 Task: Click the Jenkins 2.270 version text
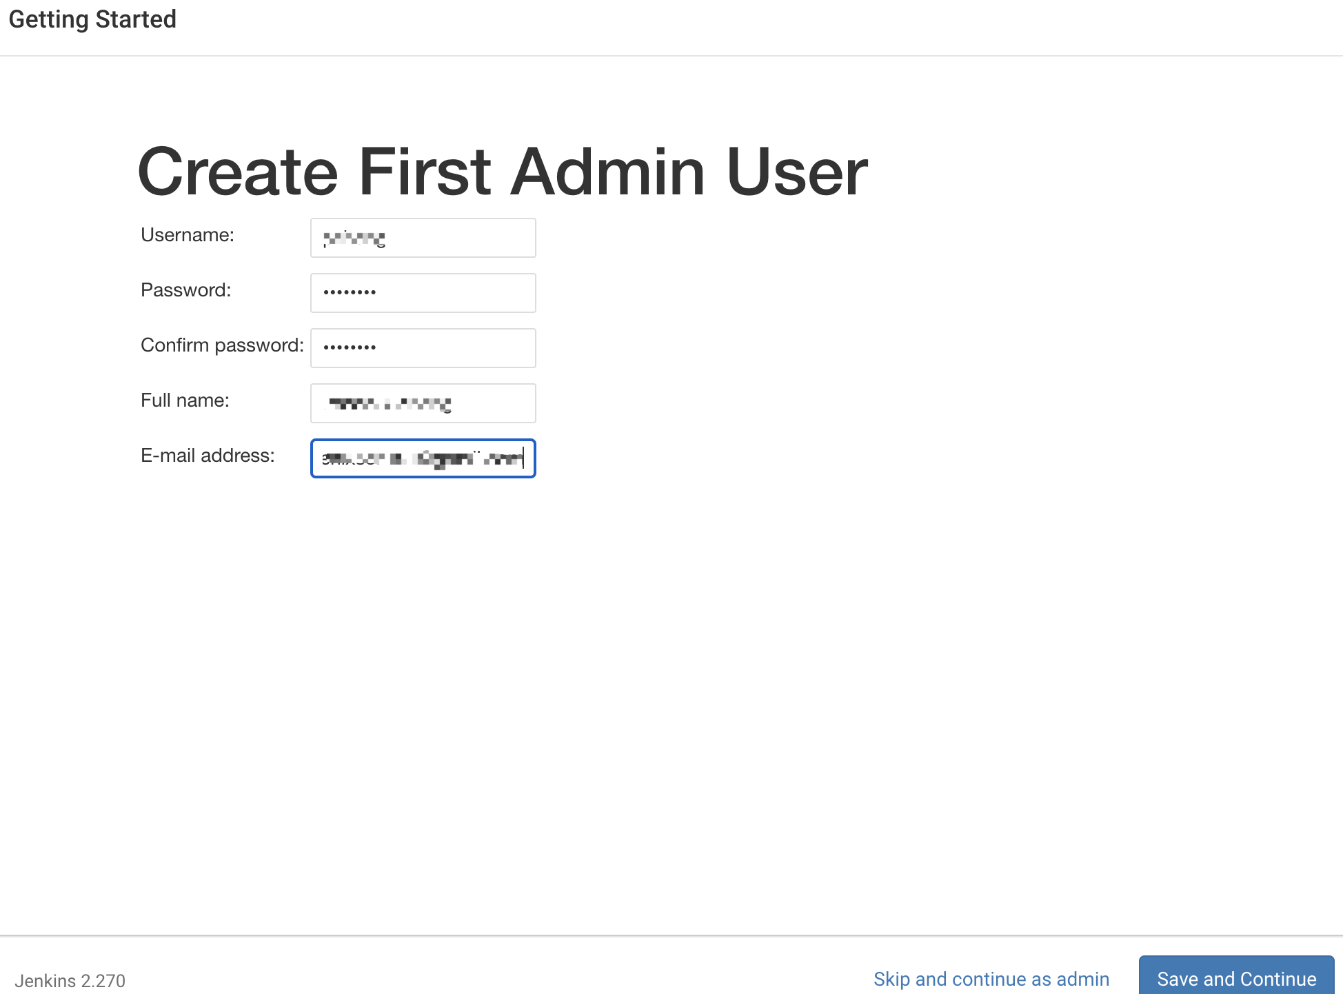70,980
